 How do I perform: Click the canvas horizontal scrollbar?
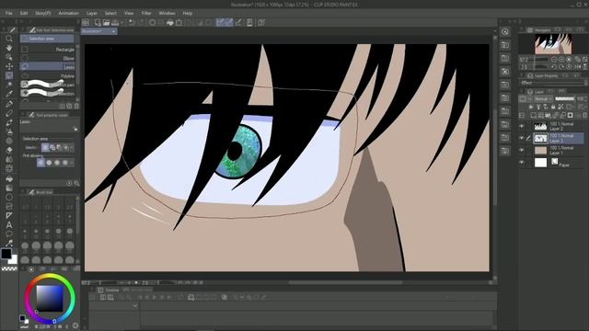pos(346,282)
